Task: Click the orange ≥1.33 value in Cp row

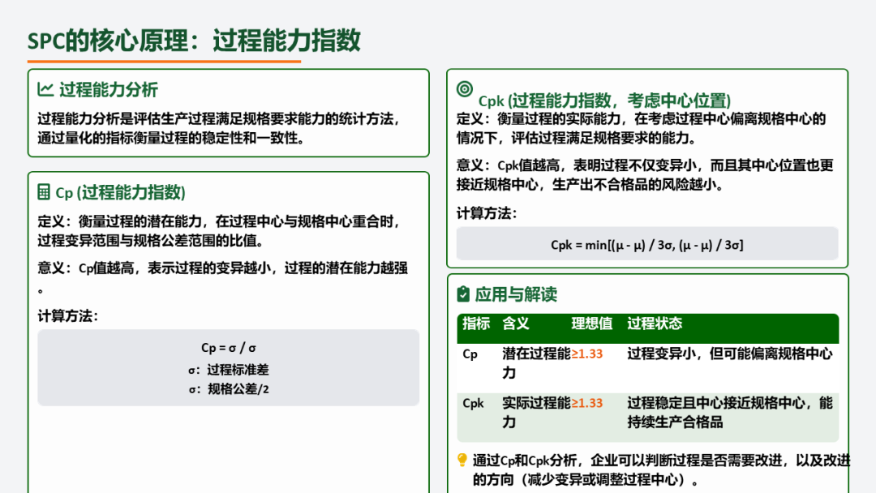Action: 587,354
